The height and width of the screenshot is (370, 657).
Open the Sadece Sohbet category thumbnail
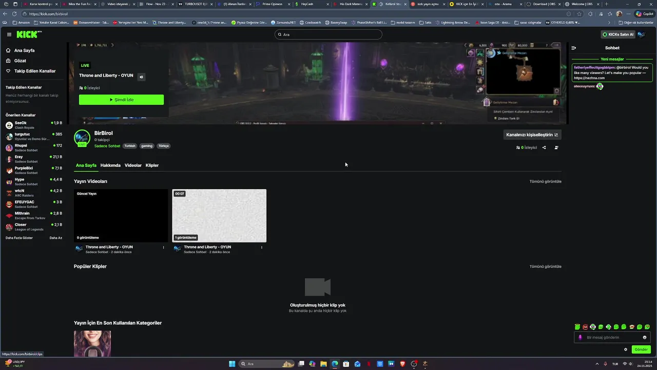tap(92, 344)
